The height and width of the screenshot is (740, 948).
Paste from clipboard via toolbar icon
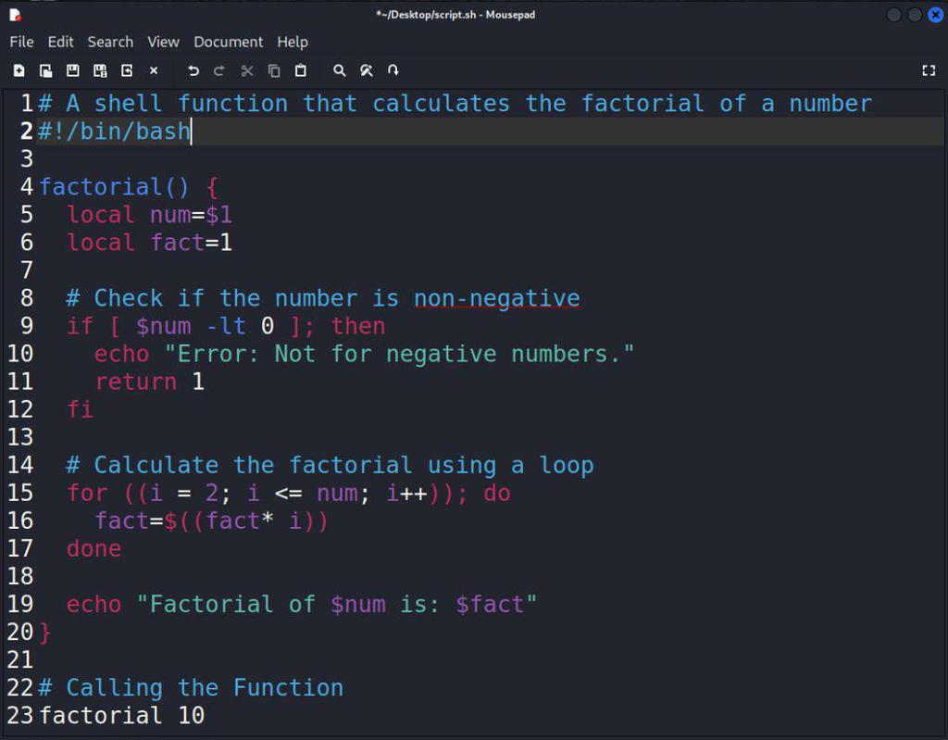301,70
